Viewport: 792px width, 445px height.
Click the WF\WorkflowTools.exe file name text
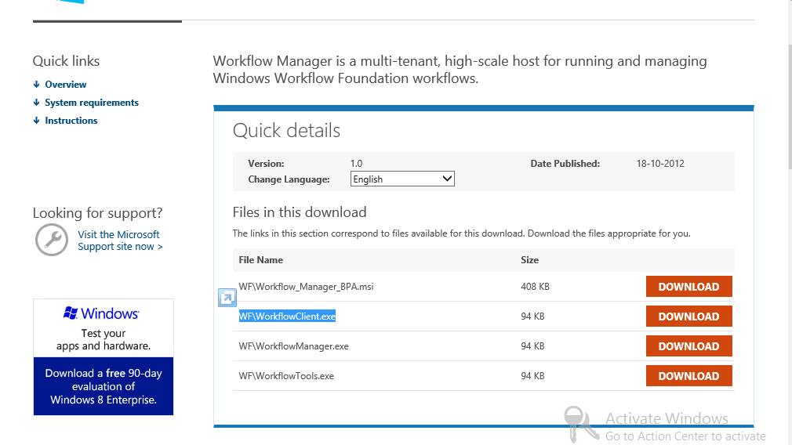286,376
